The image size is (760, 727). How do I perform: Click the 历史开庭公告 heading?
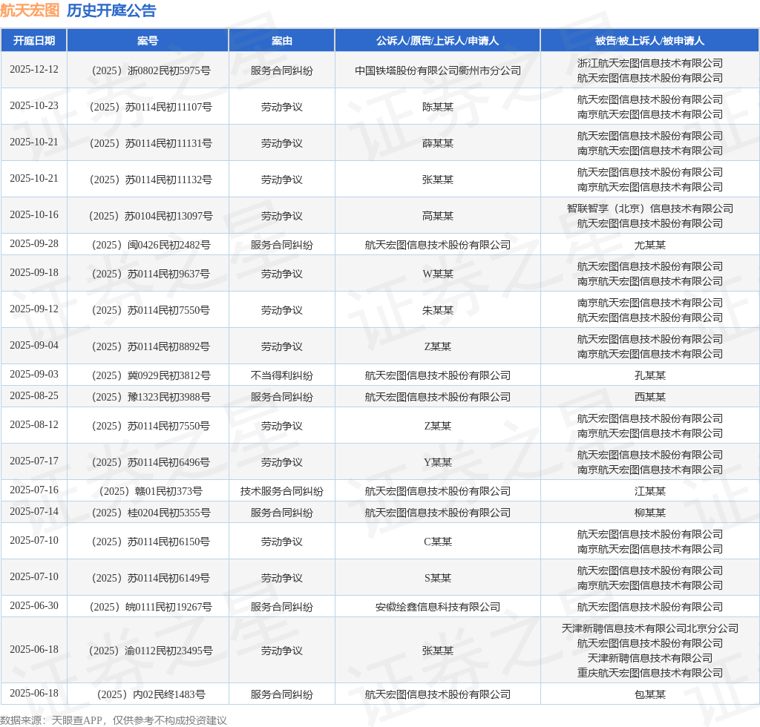(x=111, y=10)
